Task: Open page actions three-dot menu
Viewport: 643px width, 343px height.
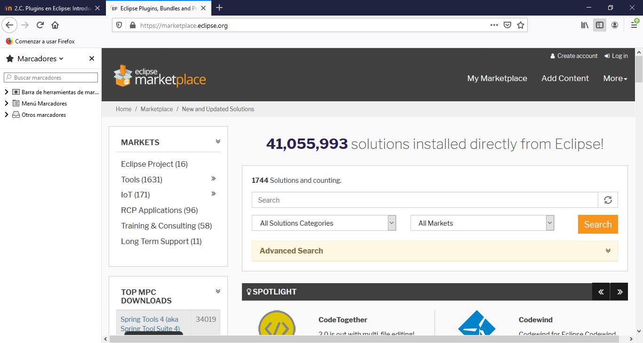Action: [x=494, y=25]
